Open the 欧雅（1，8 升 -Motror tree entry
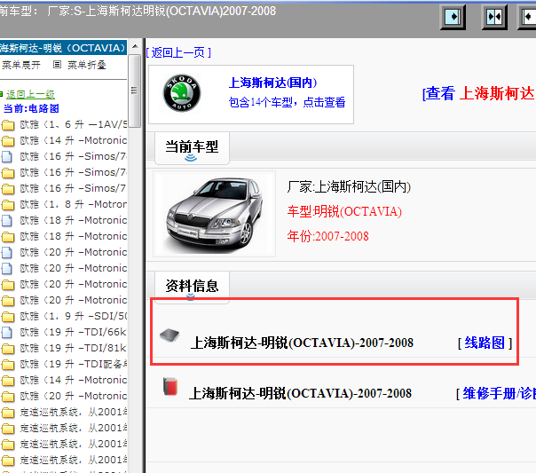The width and height of the screenshot is (536, 473). pos(73,204)
